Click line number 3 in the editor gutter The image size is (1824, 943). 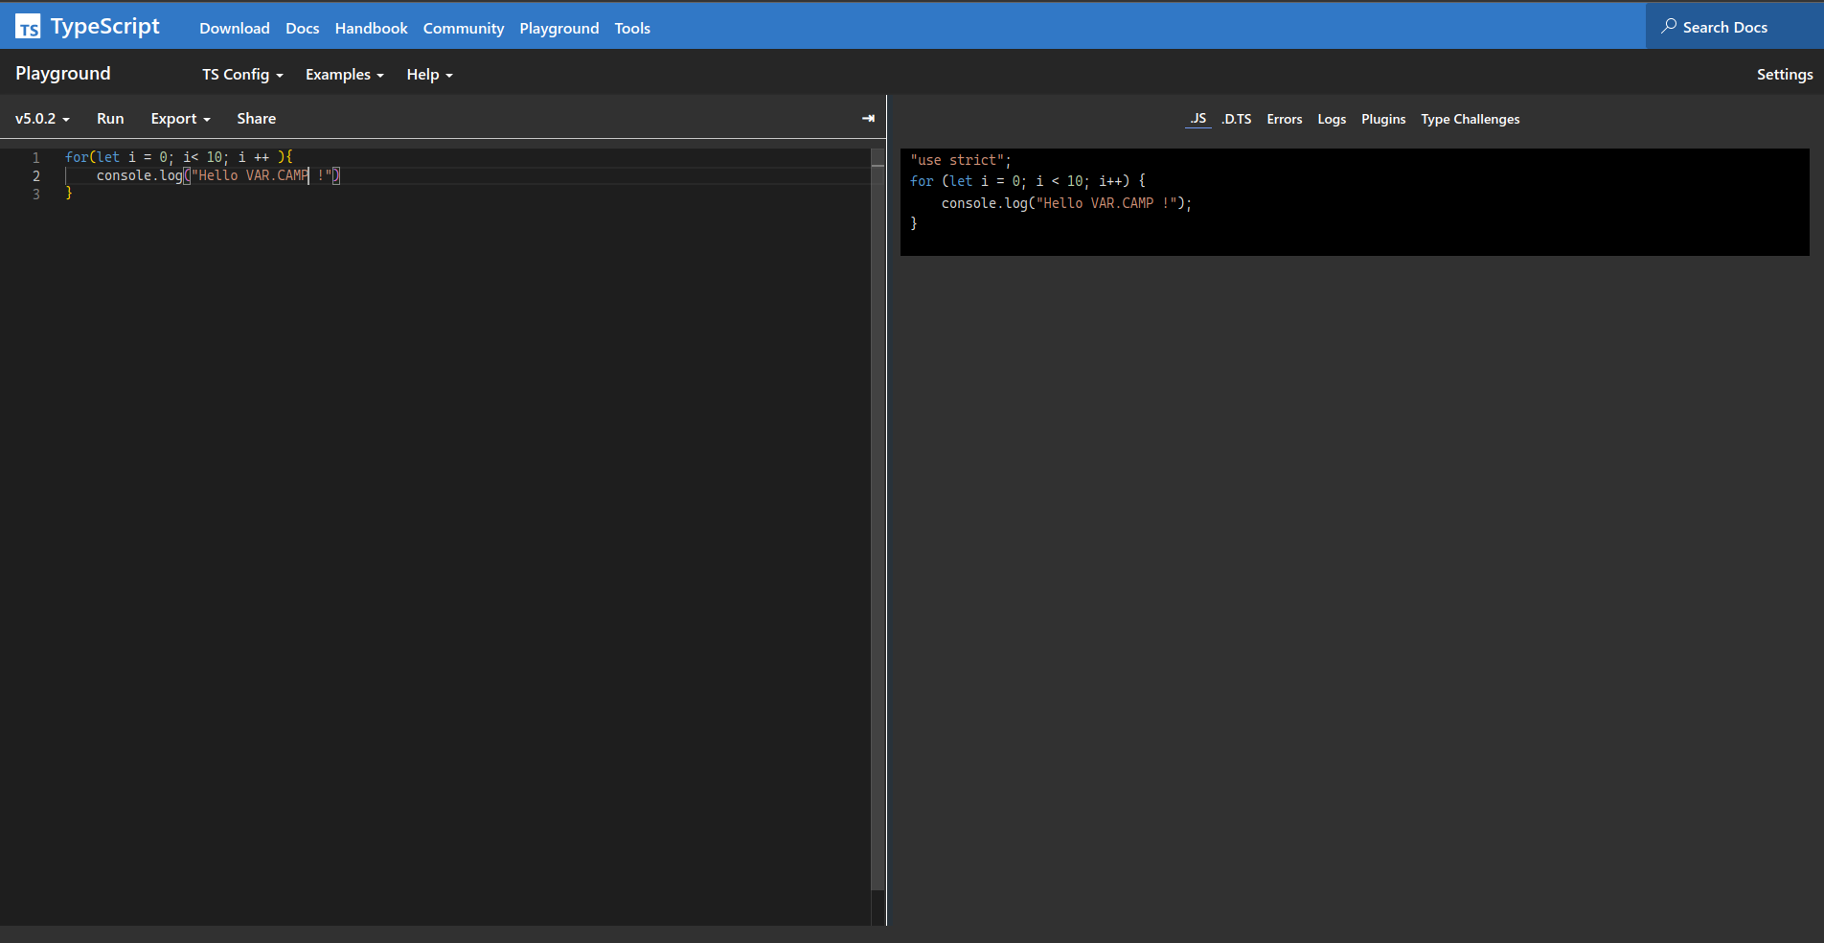[x=36, y=194]
